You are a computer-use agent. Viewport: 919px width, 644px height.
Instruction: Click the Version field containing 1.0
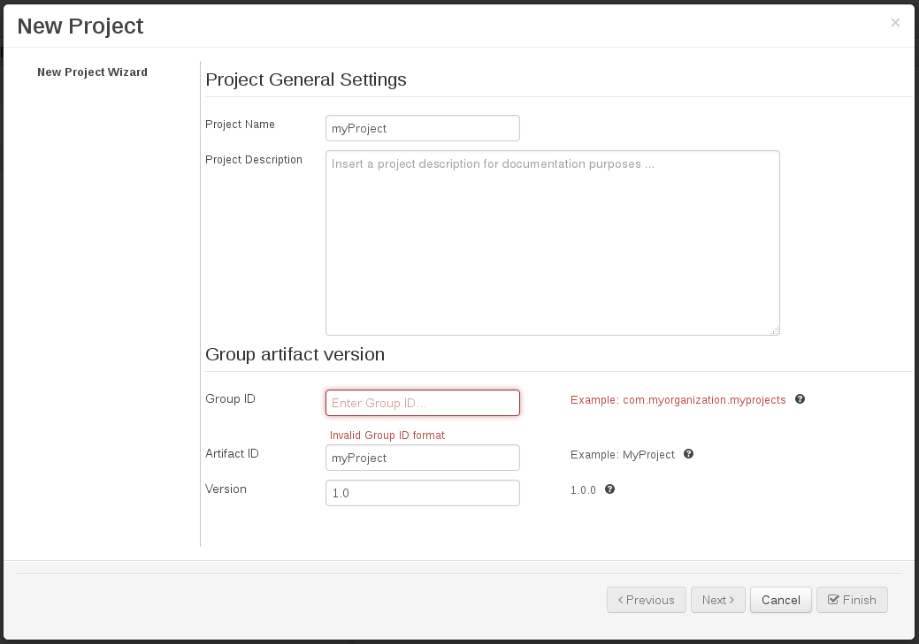point(422,492)
